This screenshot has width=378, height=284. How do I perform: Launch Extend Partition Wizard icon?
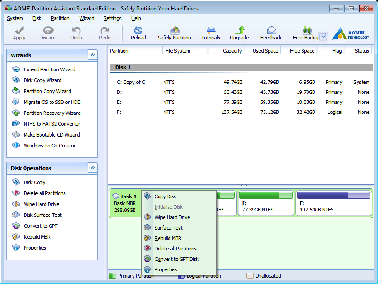[16, 69]
